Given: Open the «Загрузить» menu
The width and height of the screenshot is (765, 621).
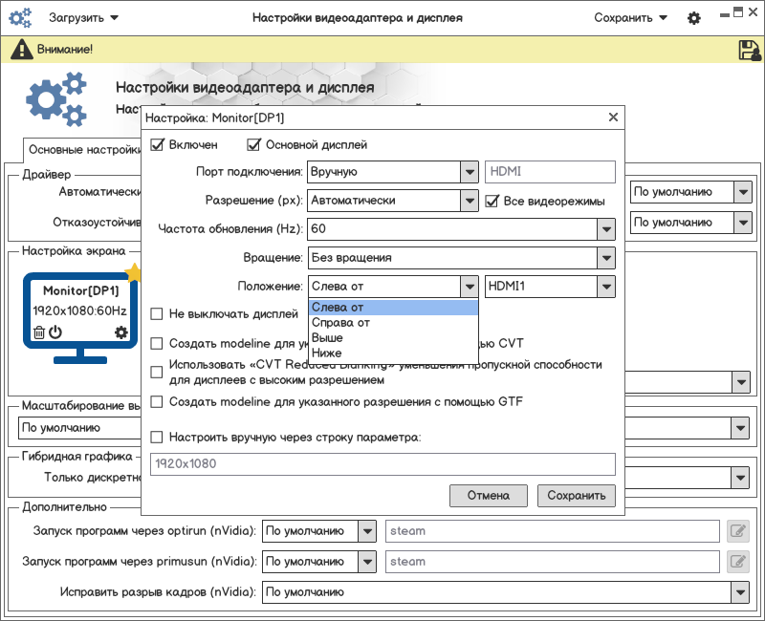Looking at the screenshot, I should tap(86, 18).
